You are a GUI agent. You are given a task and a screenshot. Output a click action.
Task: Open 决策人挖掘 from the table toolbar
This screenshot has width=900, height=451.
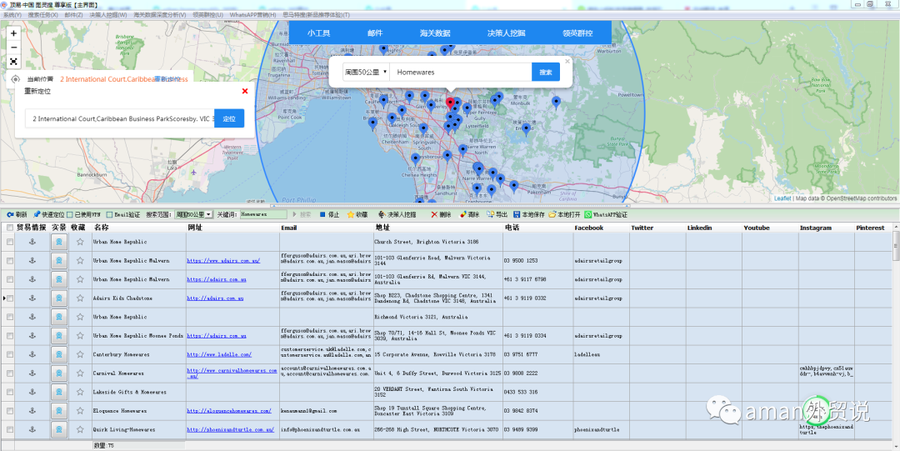pyautogui.click(x=397, y=214)
